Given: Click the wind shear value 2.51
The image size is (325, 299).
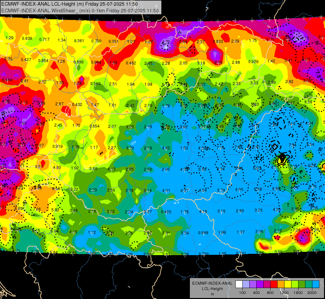Looking at the screenshot, I should [x=113, y=84].
